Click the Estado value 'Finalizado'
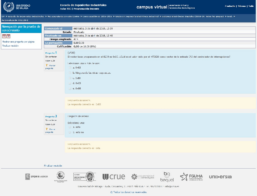 [x=79, y=32]
